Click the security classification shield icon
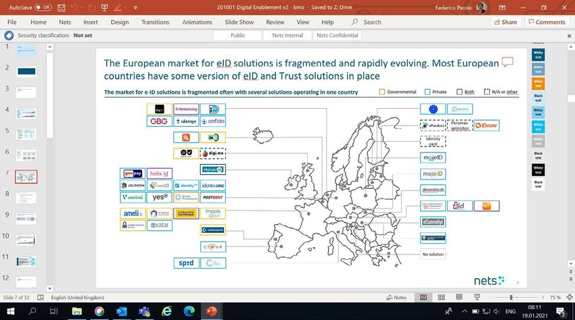The width and height of the screenshot is (575, 320). point(9,36)
